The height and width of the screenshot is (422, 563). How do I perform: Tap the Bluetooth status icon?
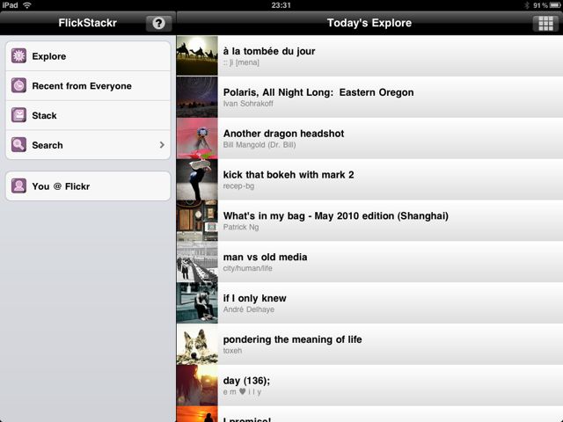coord(527,5)
